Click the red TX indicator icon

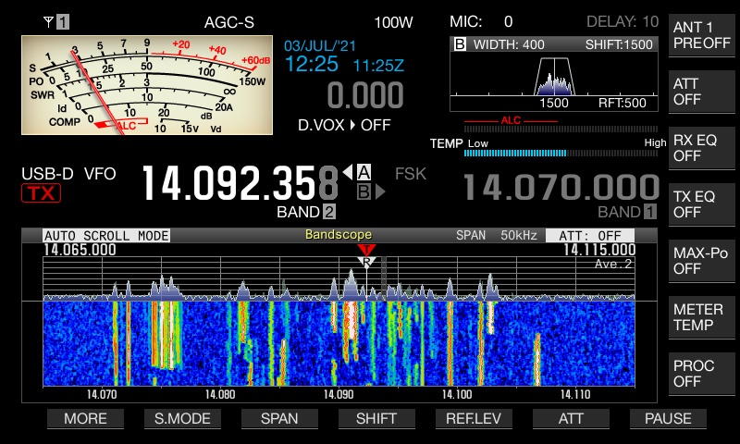point(40,193)
